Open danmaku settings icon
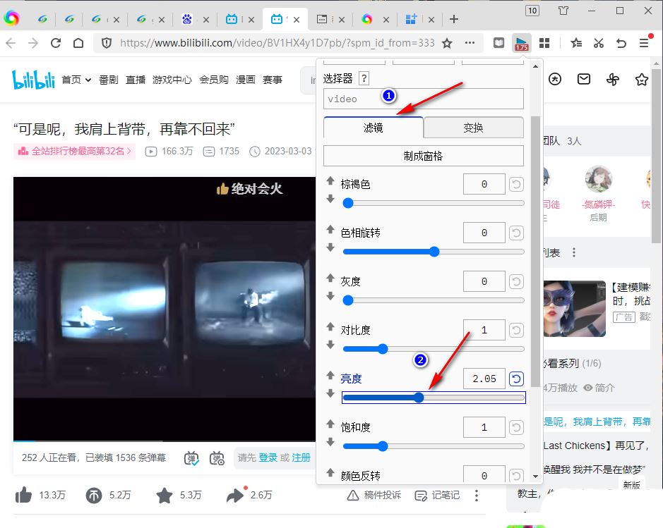This screenshot has height=528, width=663. coord(217,458)
